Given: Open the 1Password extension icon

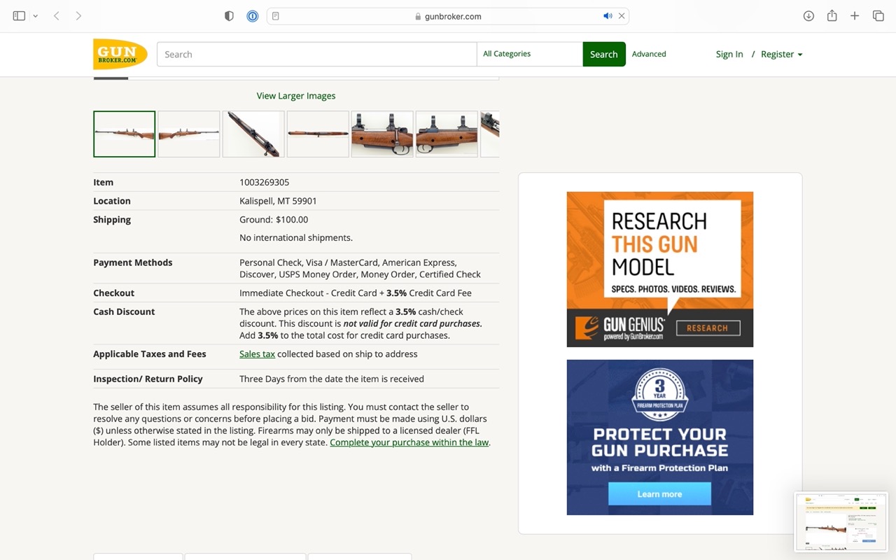Looking at the screenshot, I should [253, 16].
